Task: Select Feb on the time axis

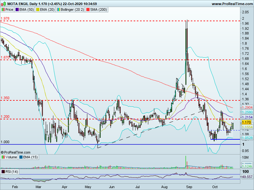Action: tap(15, 187)
